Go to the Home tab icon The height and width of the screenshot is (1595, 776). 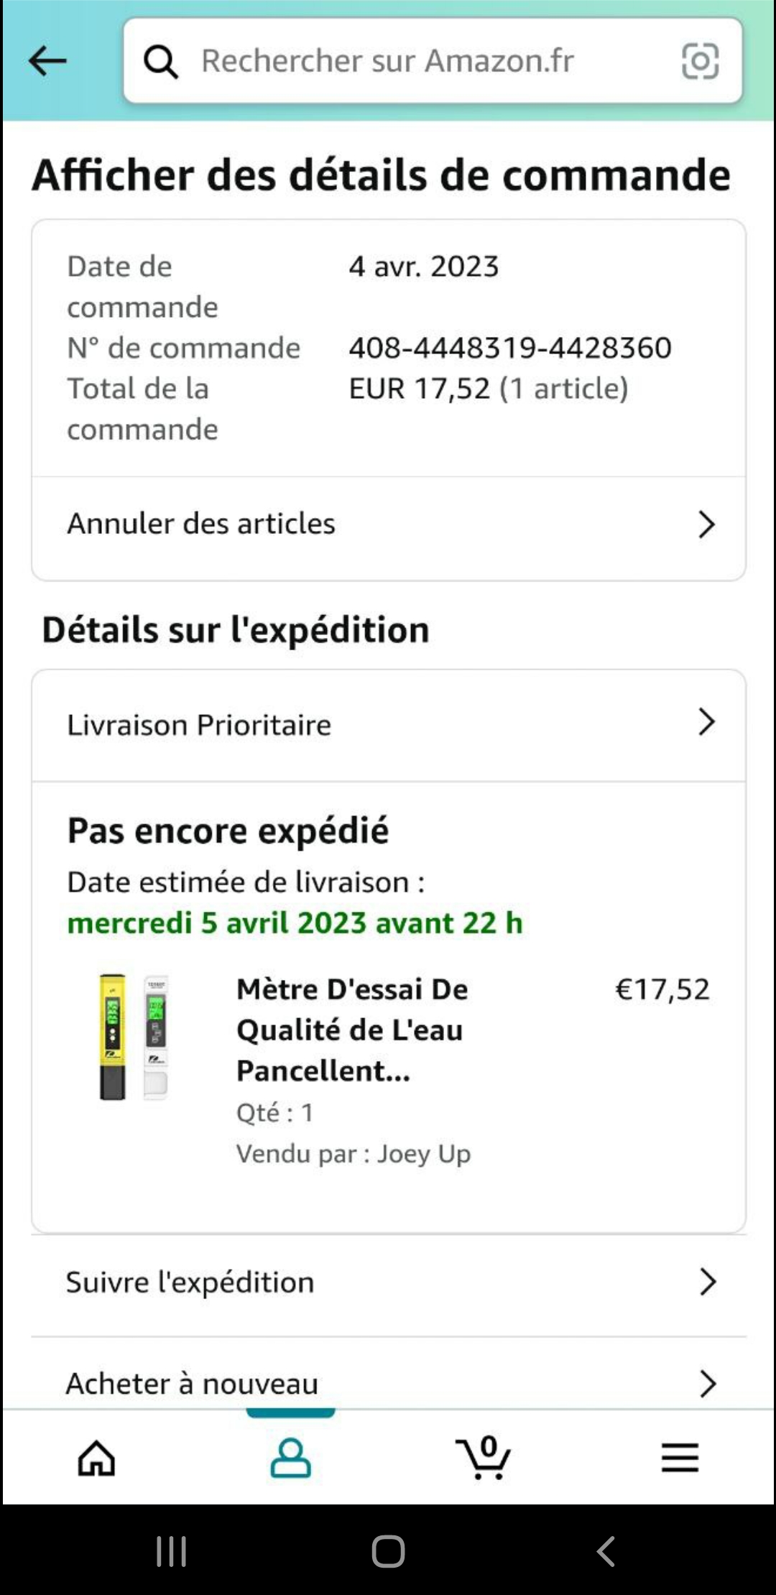point(96,1458)
